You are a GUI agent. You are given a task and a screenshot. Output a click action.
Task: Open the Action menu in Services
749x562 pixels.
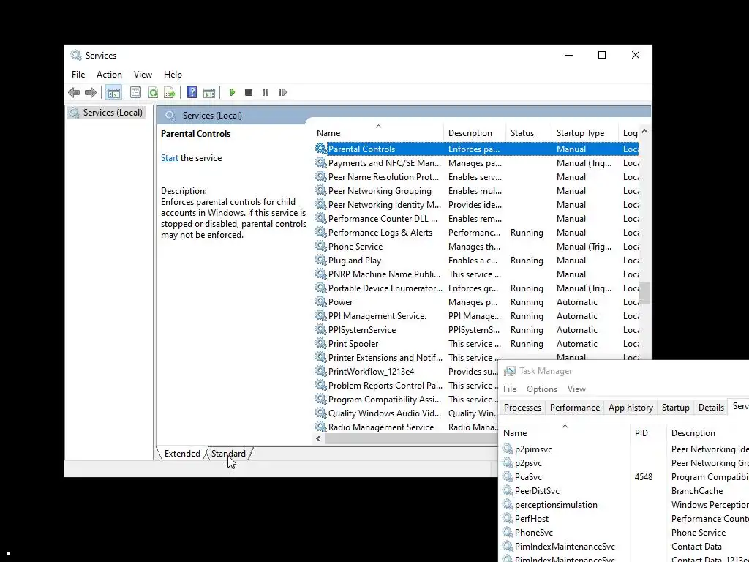tap(109, 75)
